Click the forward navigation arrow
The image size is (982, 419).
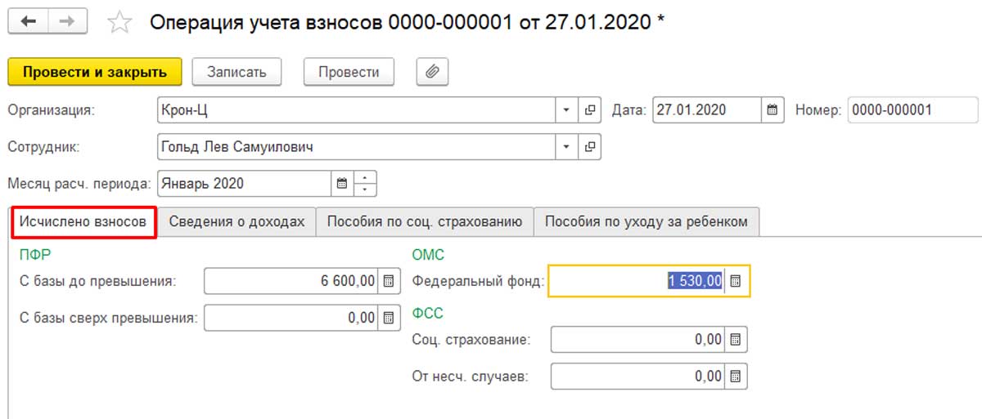click(68, 23)
